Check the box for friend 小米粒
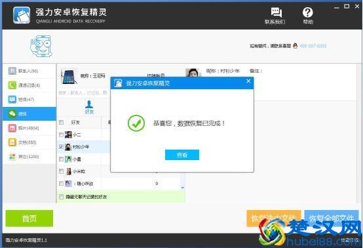This screenshot has width=363, height=248. [61, 171]
